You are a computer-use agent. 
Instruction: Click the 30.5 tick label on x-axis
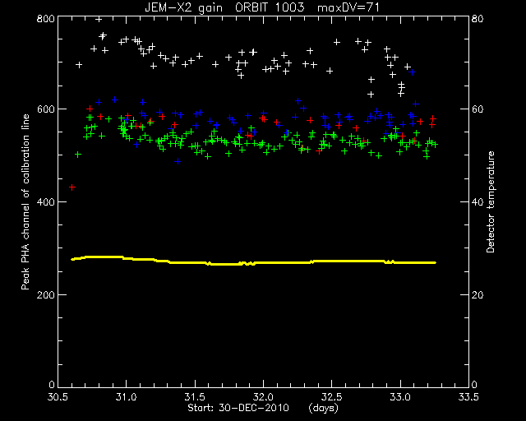coord(58,397)
